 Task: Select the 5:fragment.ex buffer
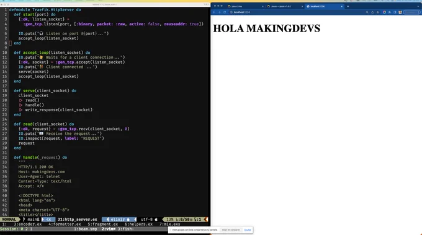click(x=103, y=224)
